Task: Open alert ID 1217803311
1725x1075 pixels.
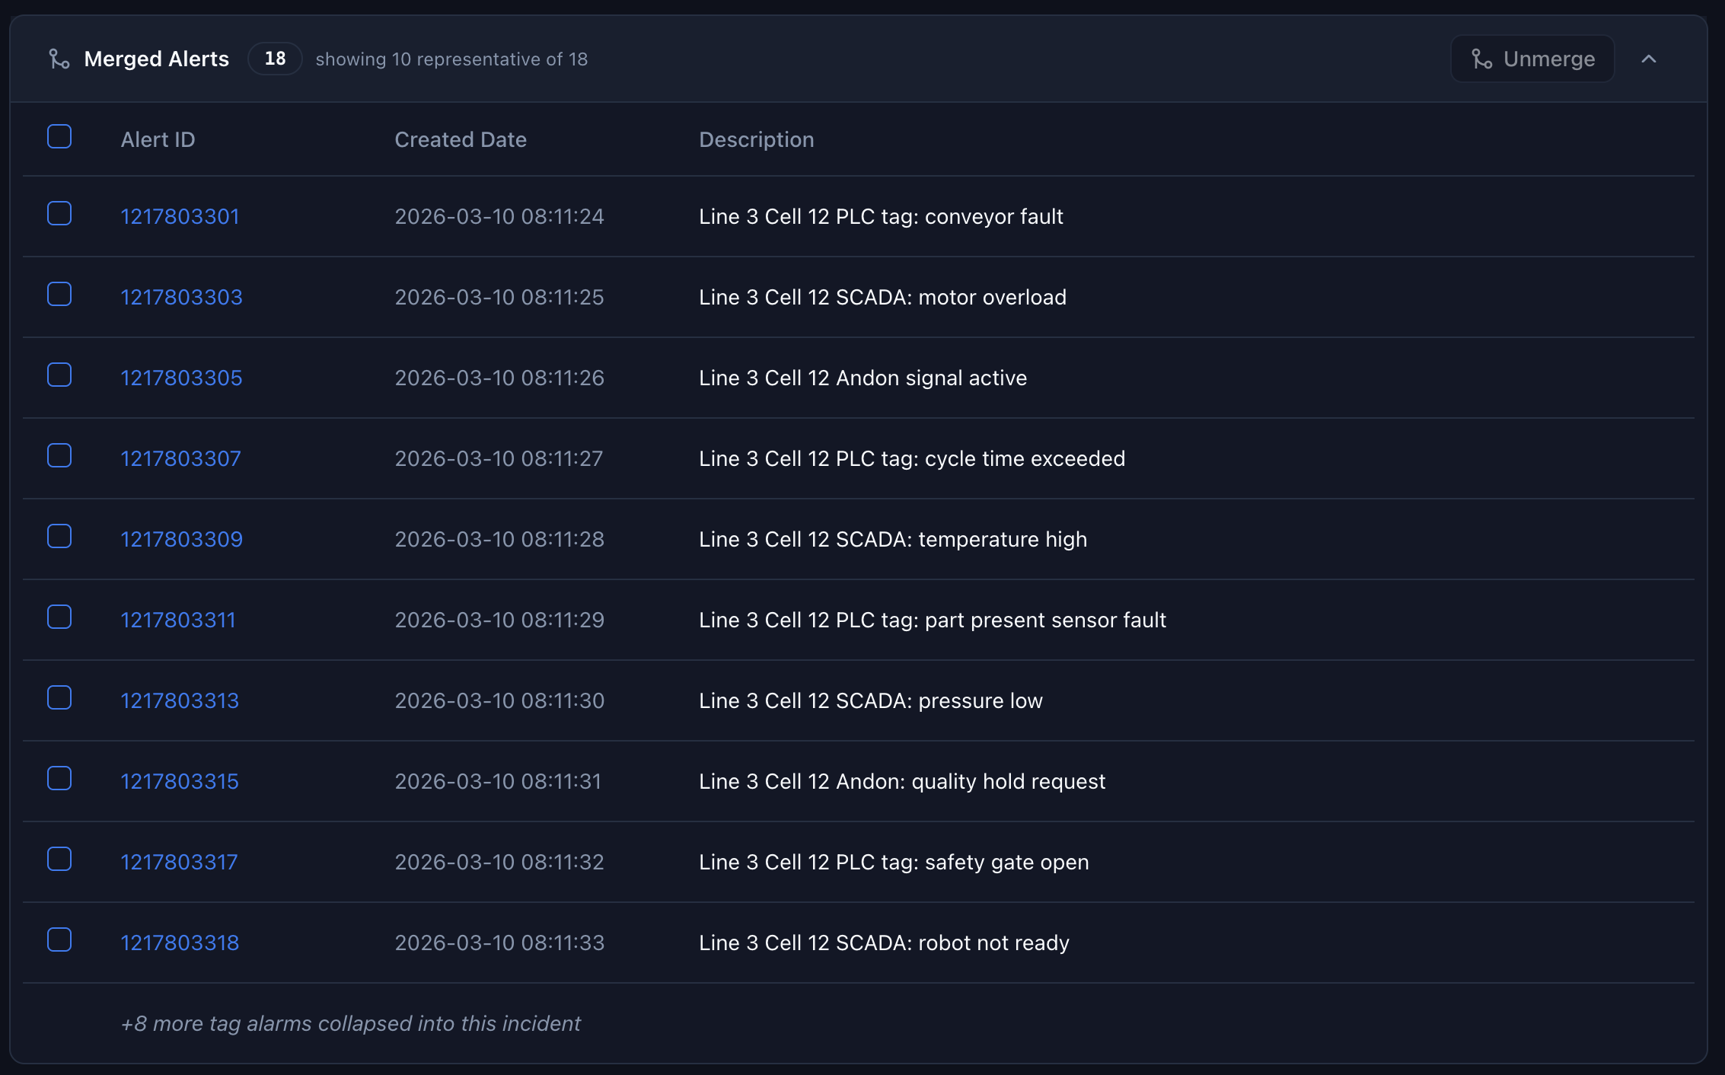Action: [178, 620]
